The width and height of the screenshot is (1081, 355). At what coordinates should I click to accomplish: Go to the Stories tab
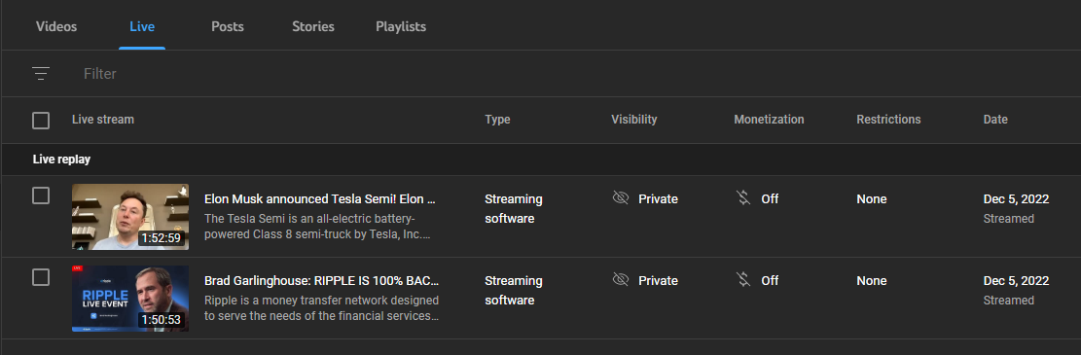[x=313, y=27]
